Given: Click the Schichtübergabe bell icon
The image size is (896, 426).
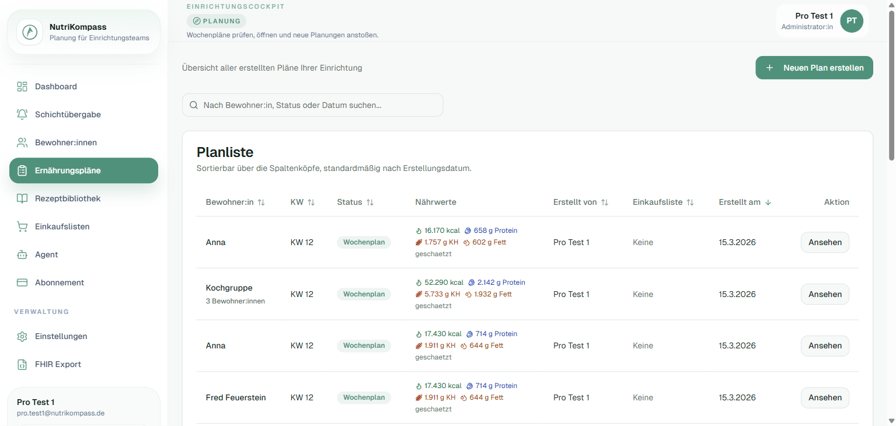Looking at the screenshot, I should 22,114.
